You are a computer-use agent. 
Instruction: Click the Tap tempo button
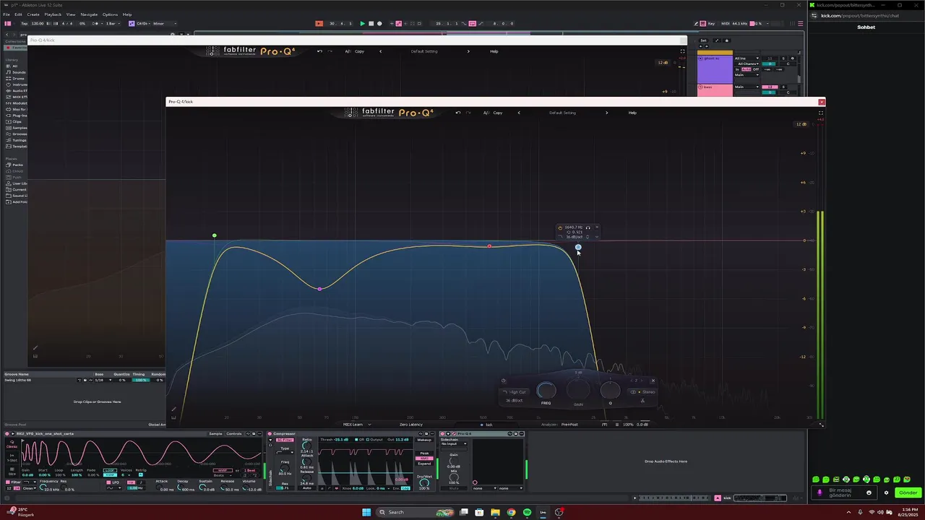pos(24,23)
